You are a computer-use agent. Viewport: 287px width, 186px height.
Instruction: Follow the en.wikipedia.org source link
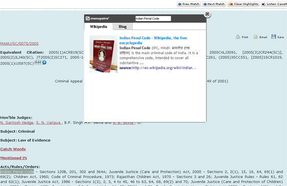point(165,68)
